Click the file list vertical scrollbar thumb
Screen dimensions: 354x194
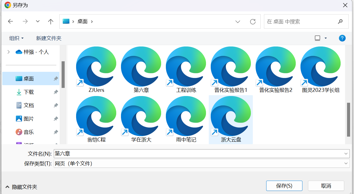tap(348, 120)
